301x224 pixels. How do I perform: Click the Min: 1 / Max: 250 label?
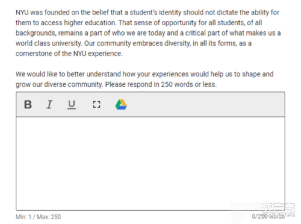[38, 217]
